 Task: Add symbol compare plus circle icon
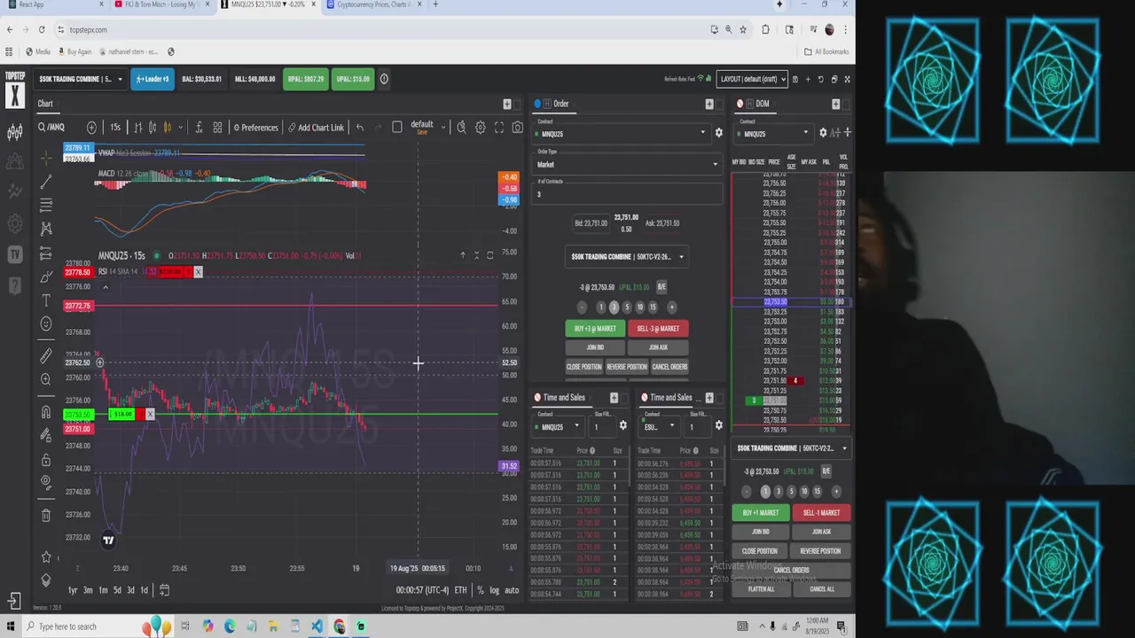pyautogui.click(x=91, y=128)
